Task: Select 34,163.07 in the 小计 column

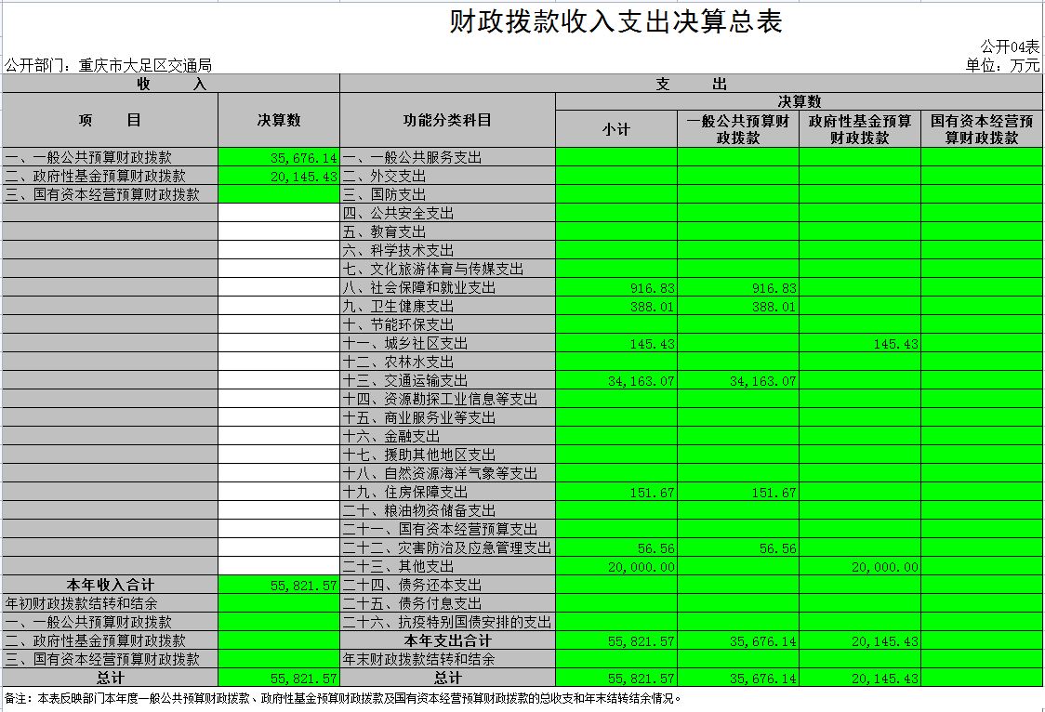Action: pyautogui.click(x=615, y=381)
